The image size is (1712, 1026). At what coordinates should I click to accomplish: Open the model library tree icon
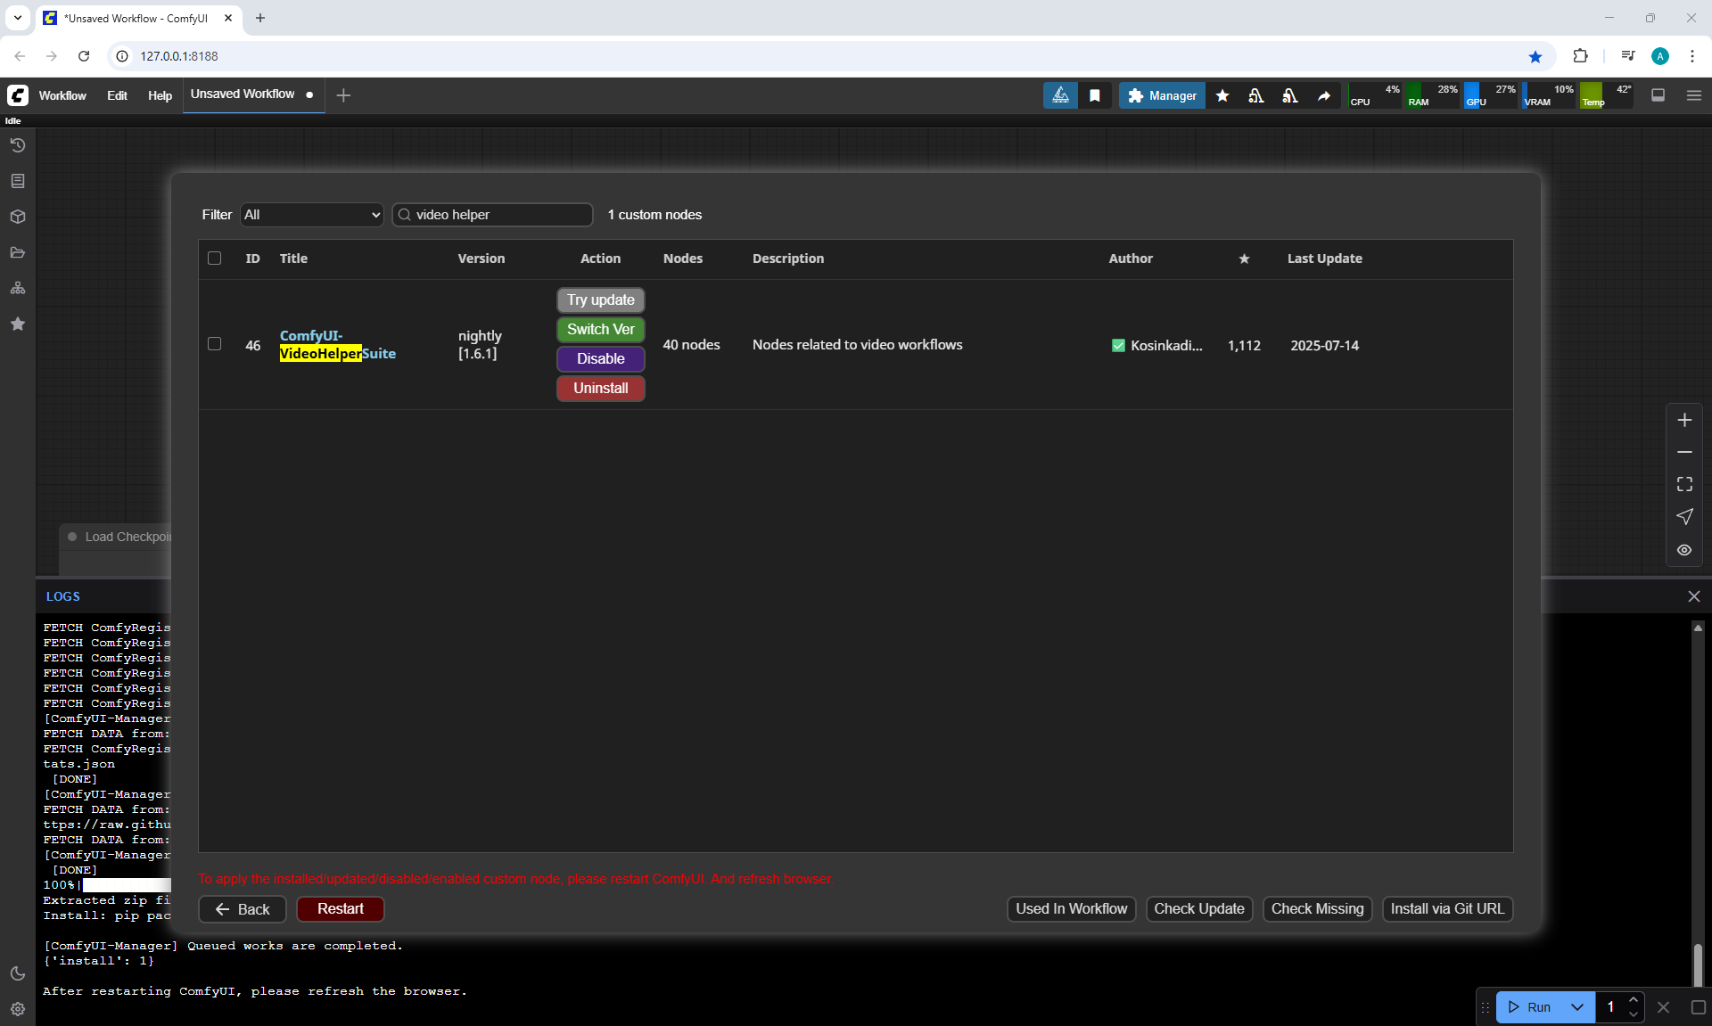pos(17,288)
